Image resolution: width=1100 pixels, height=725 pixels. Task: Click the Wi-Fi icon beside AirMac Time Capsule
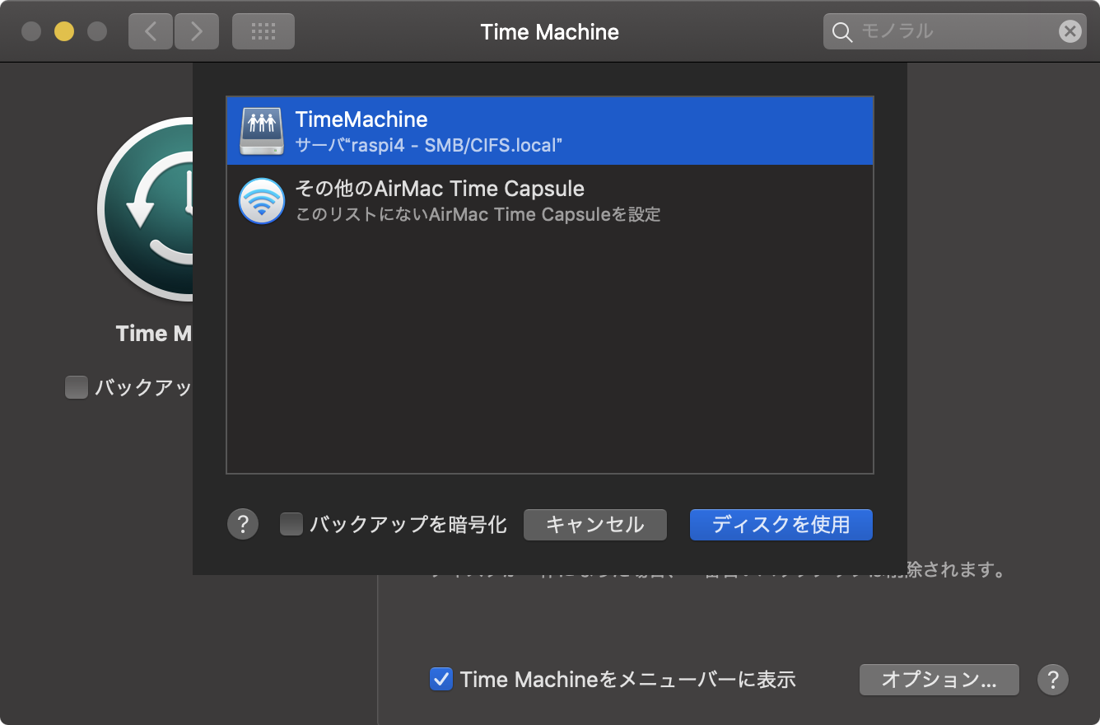click(261, 200)
